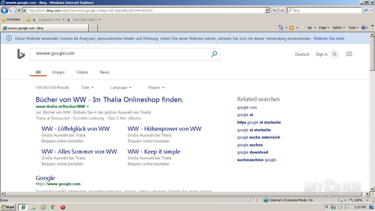Open the Safety menu
The height and width of the screenshot is (211, 375).
pos(339,28)
